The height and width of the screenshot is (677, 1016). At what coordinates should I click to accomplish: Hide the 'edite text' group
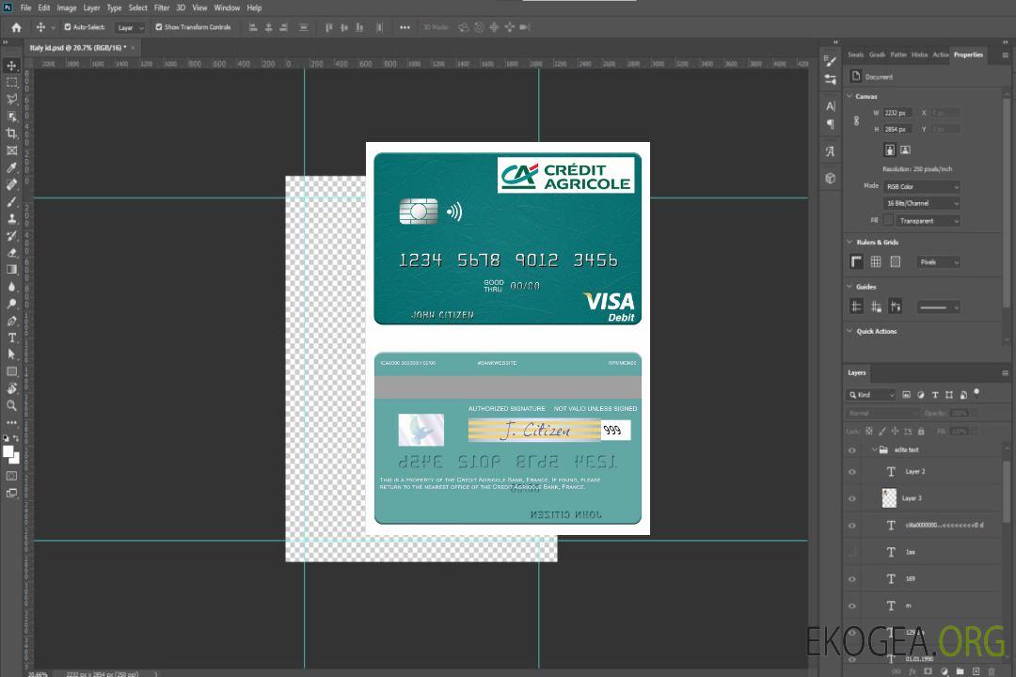(x=852, y=450)
